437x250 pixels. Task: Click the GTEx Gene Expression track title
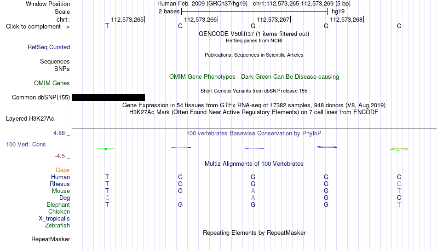click(254, 105)
